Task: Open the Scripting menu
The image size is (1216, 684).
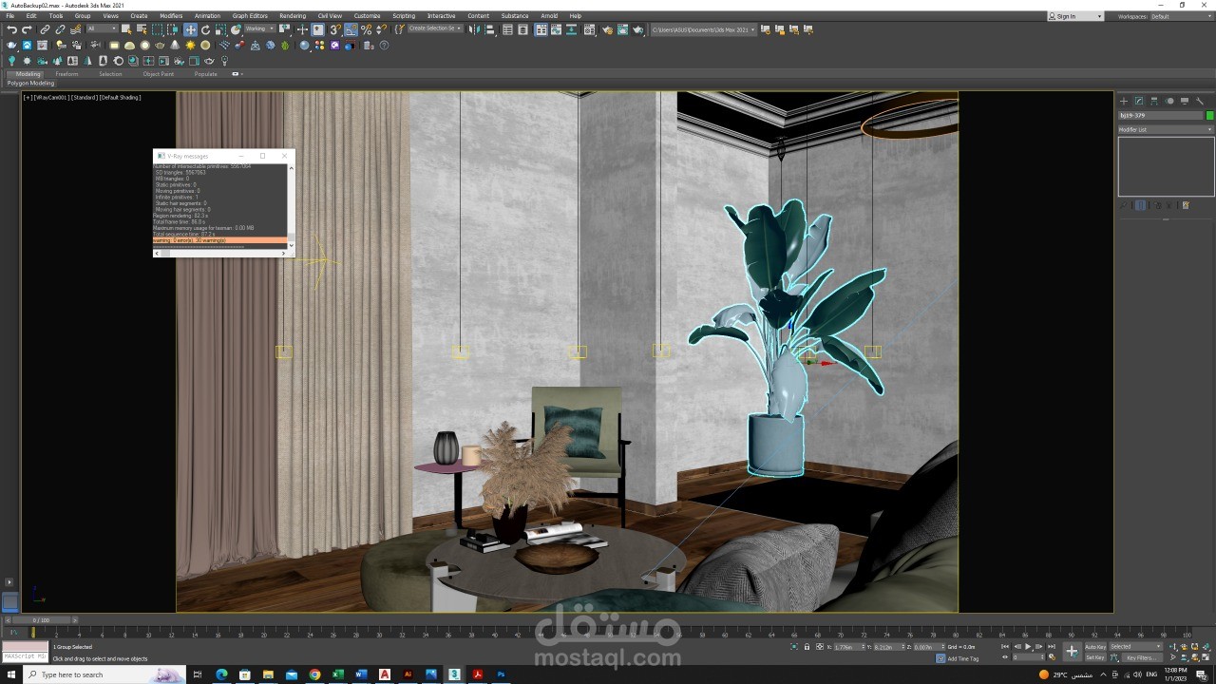Action: click(404, 16)
